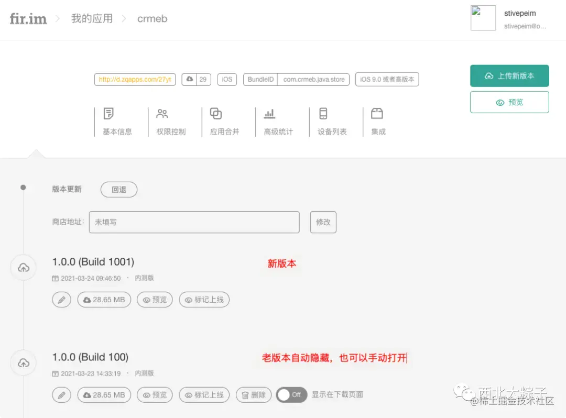Click the BundleID label
Screen dimensions: 566x418
[260, 79]
